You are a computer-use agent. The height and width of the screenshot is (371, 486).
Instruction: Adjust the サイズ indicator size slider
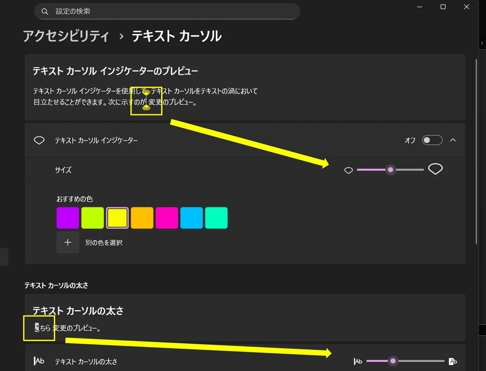point(390,170)
